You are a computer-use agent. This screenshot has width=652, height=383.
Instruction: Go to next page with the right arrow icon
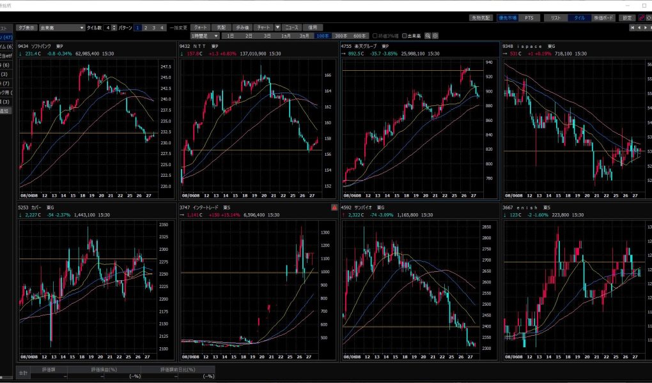(x=646, y=28)
